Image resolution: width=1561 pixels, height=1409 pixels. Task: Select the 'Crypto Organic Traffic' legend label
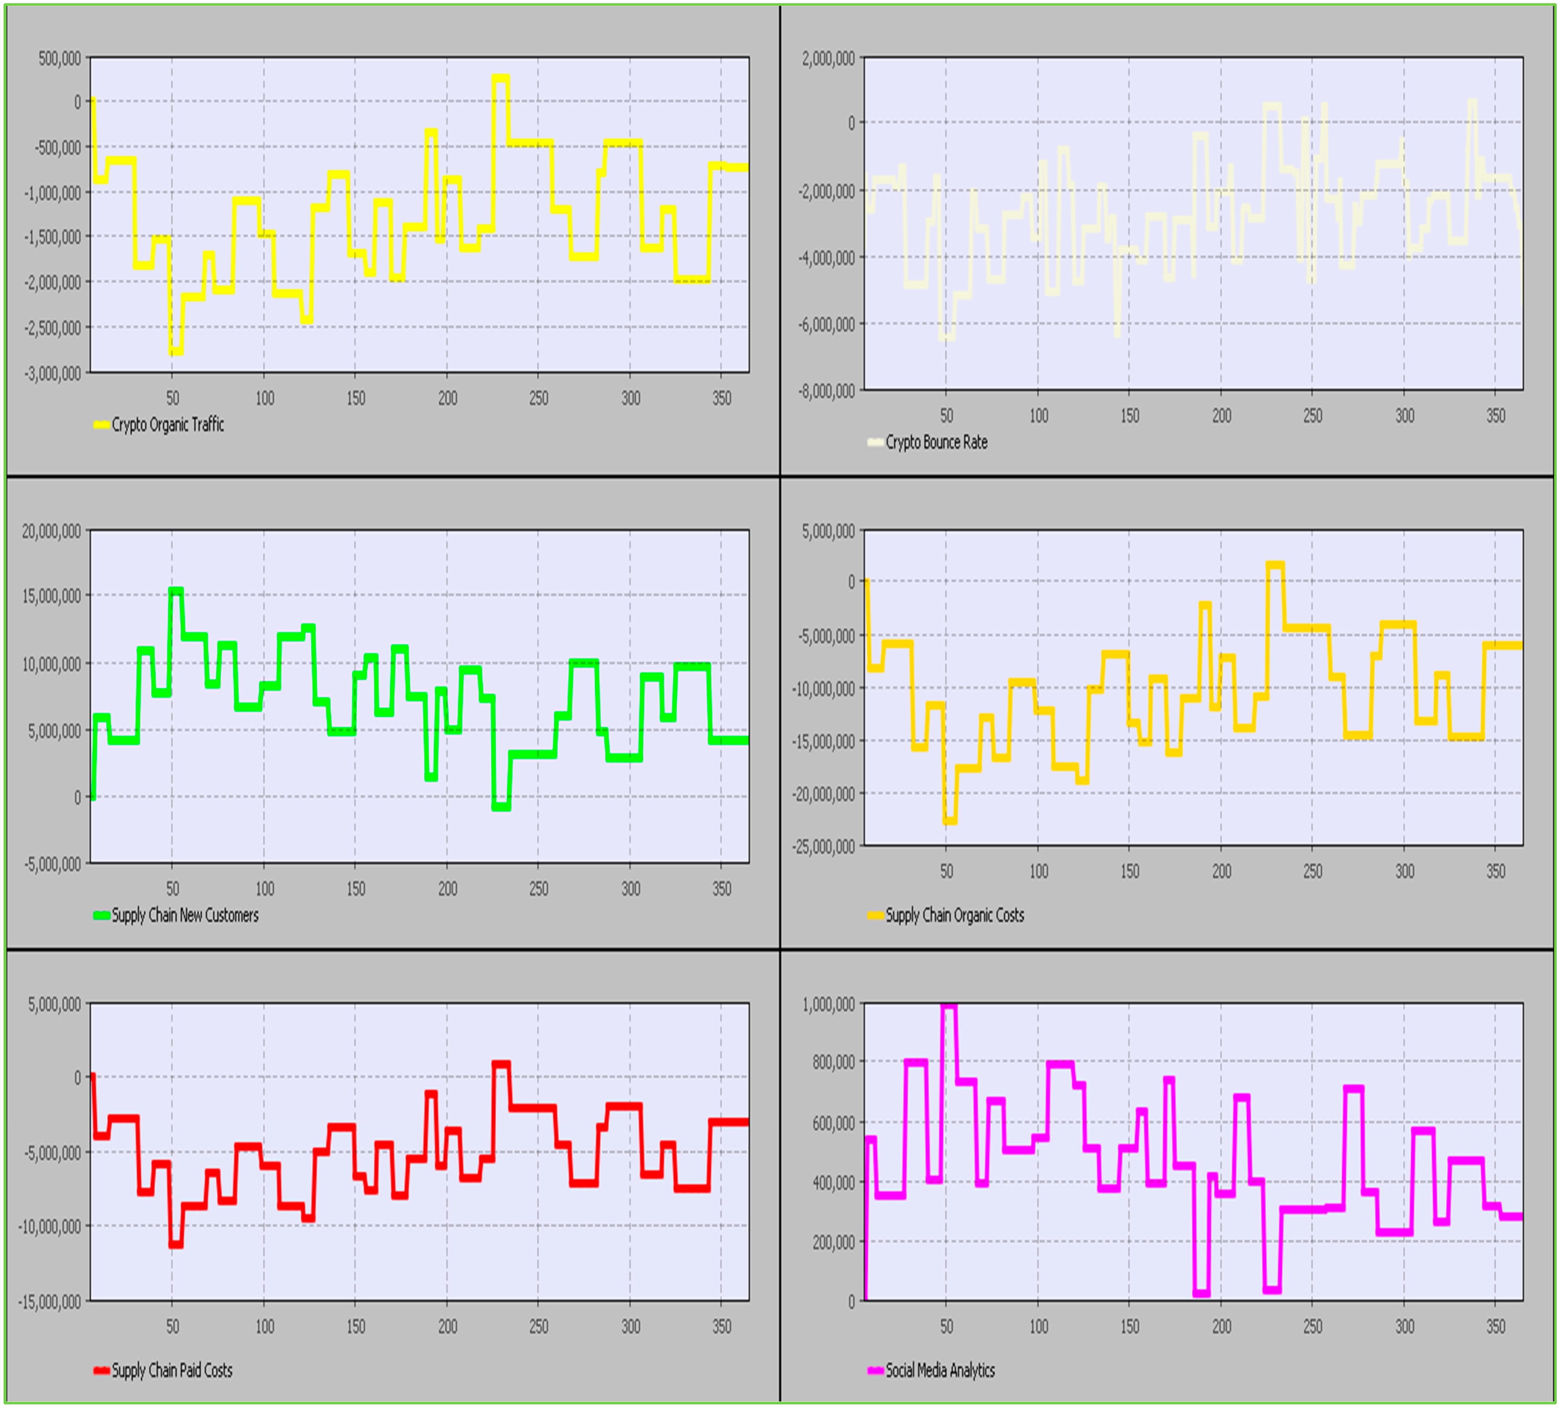pyautogui.click(x=168, y=424)
